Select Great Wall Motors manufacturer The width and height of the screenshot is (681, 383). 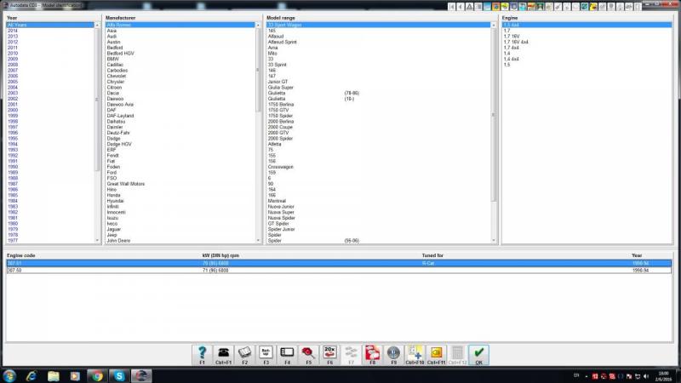125,184
